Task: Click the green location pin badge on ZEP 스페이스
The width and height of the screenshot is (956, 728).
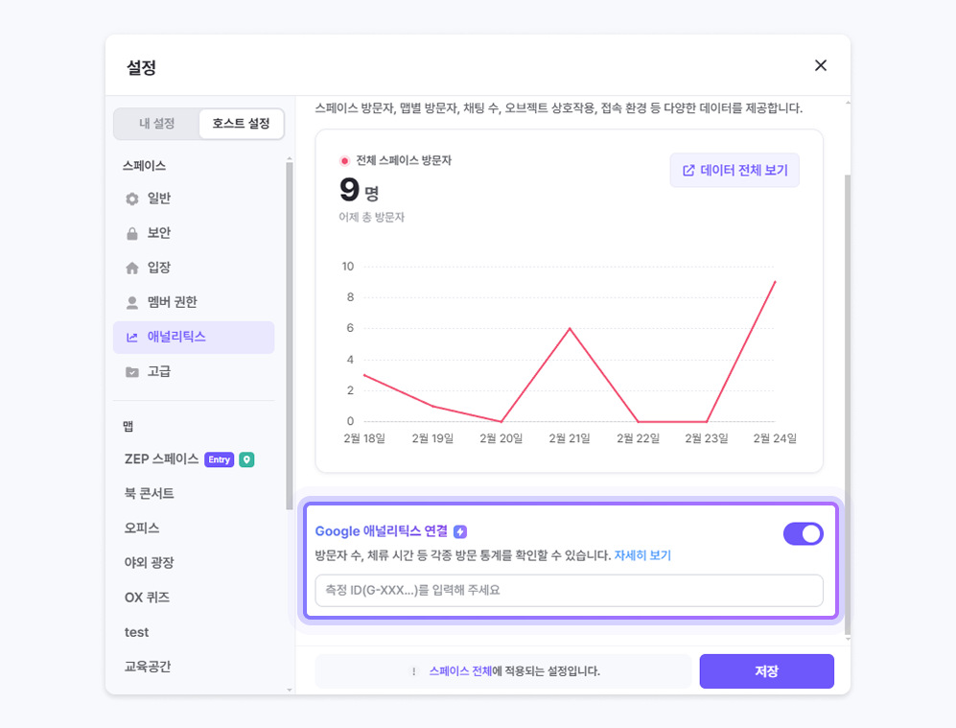Action: pyautogui.click(x=246, y=459)
